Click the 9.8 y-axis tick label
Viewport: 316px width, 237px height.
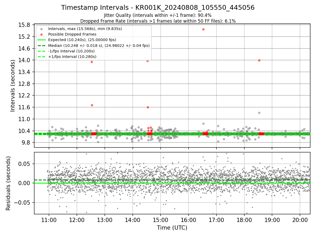click(26, 142)
